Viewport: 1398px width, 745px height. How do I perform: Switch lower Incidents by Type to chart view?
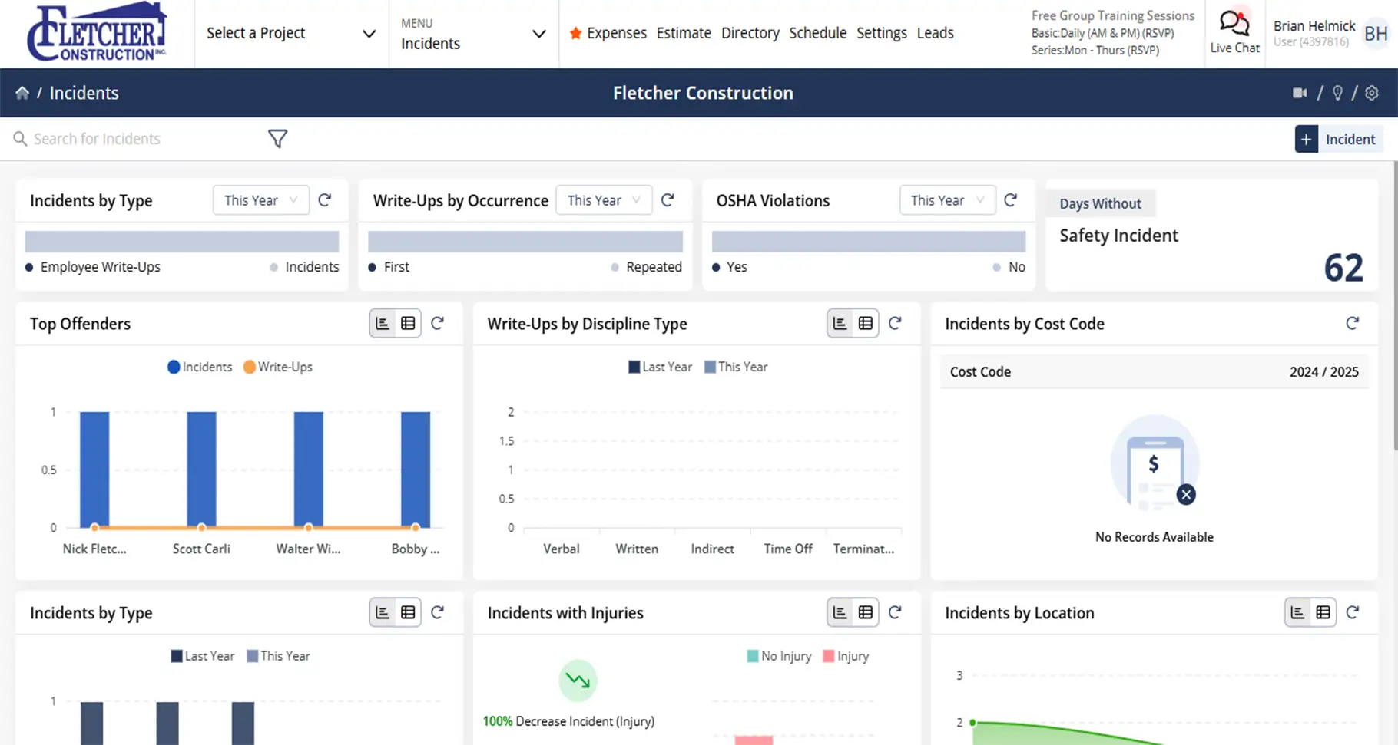[x=383, y=612]
